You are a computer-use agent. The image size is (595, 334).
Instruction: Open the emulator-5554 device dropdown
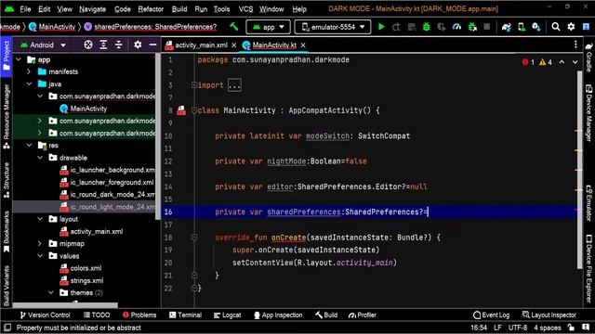point(333,27)
